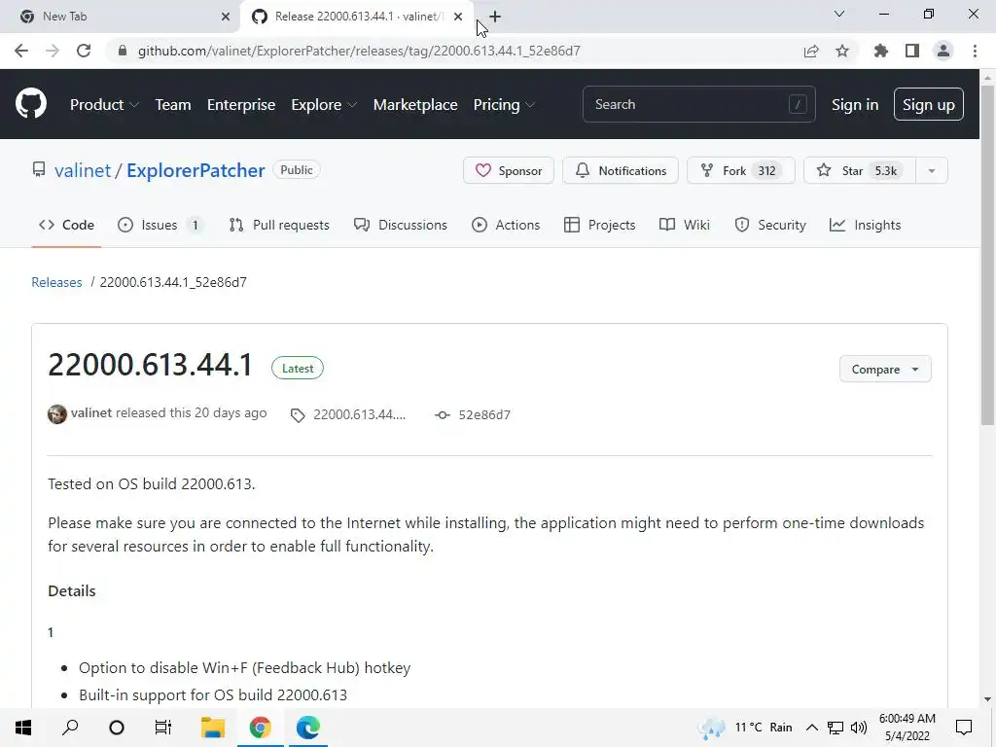
Task: Open the Discussions tab
Action: click(x=401, y=225)
